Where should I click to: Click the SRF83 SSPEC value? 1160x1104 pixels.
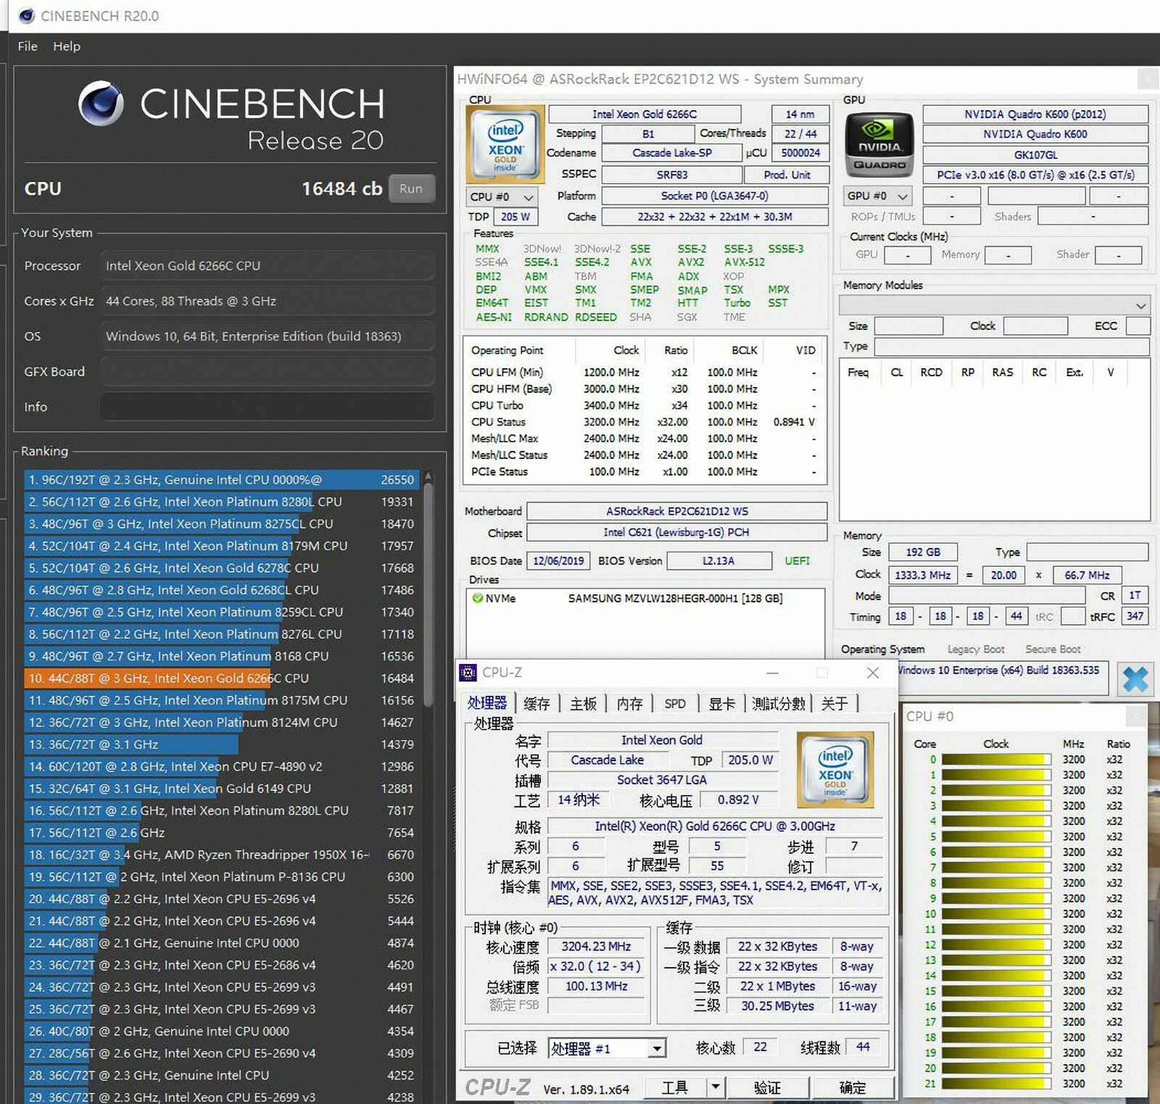(x=672, y=175)
